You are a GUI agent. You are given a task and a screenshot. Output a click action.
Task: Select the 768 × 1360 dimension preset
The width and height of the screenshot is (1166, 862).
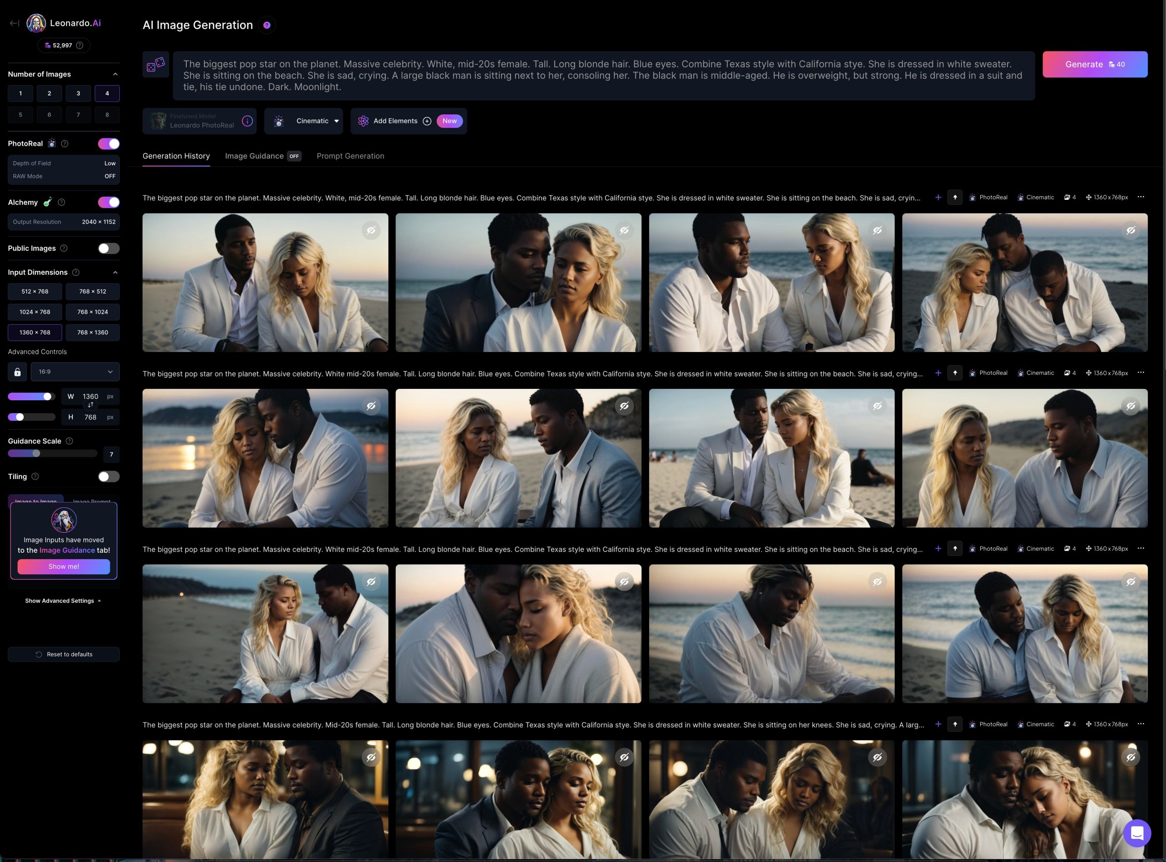[92, 332]
